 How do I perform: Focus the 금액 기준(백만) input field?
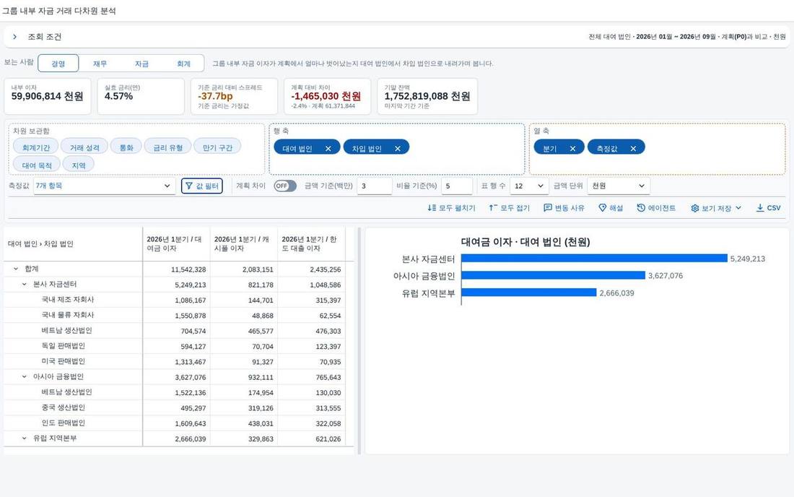click(x=374, y=186)
